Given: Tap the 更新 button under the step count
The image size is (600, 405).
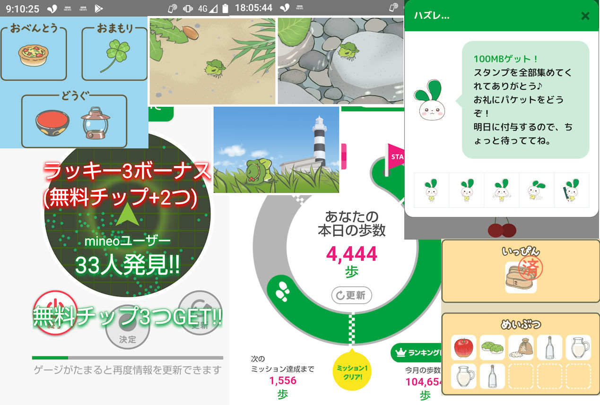Looking at the screenshot, I should [x=351, y=295].
